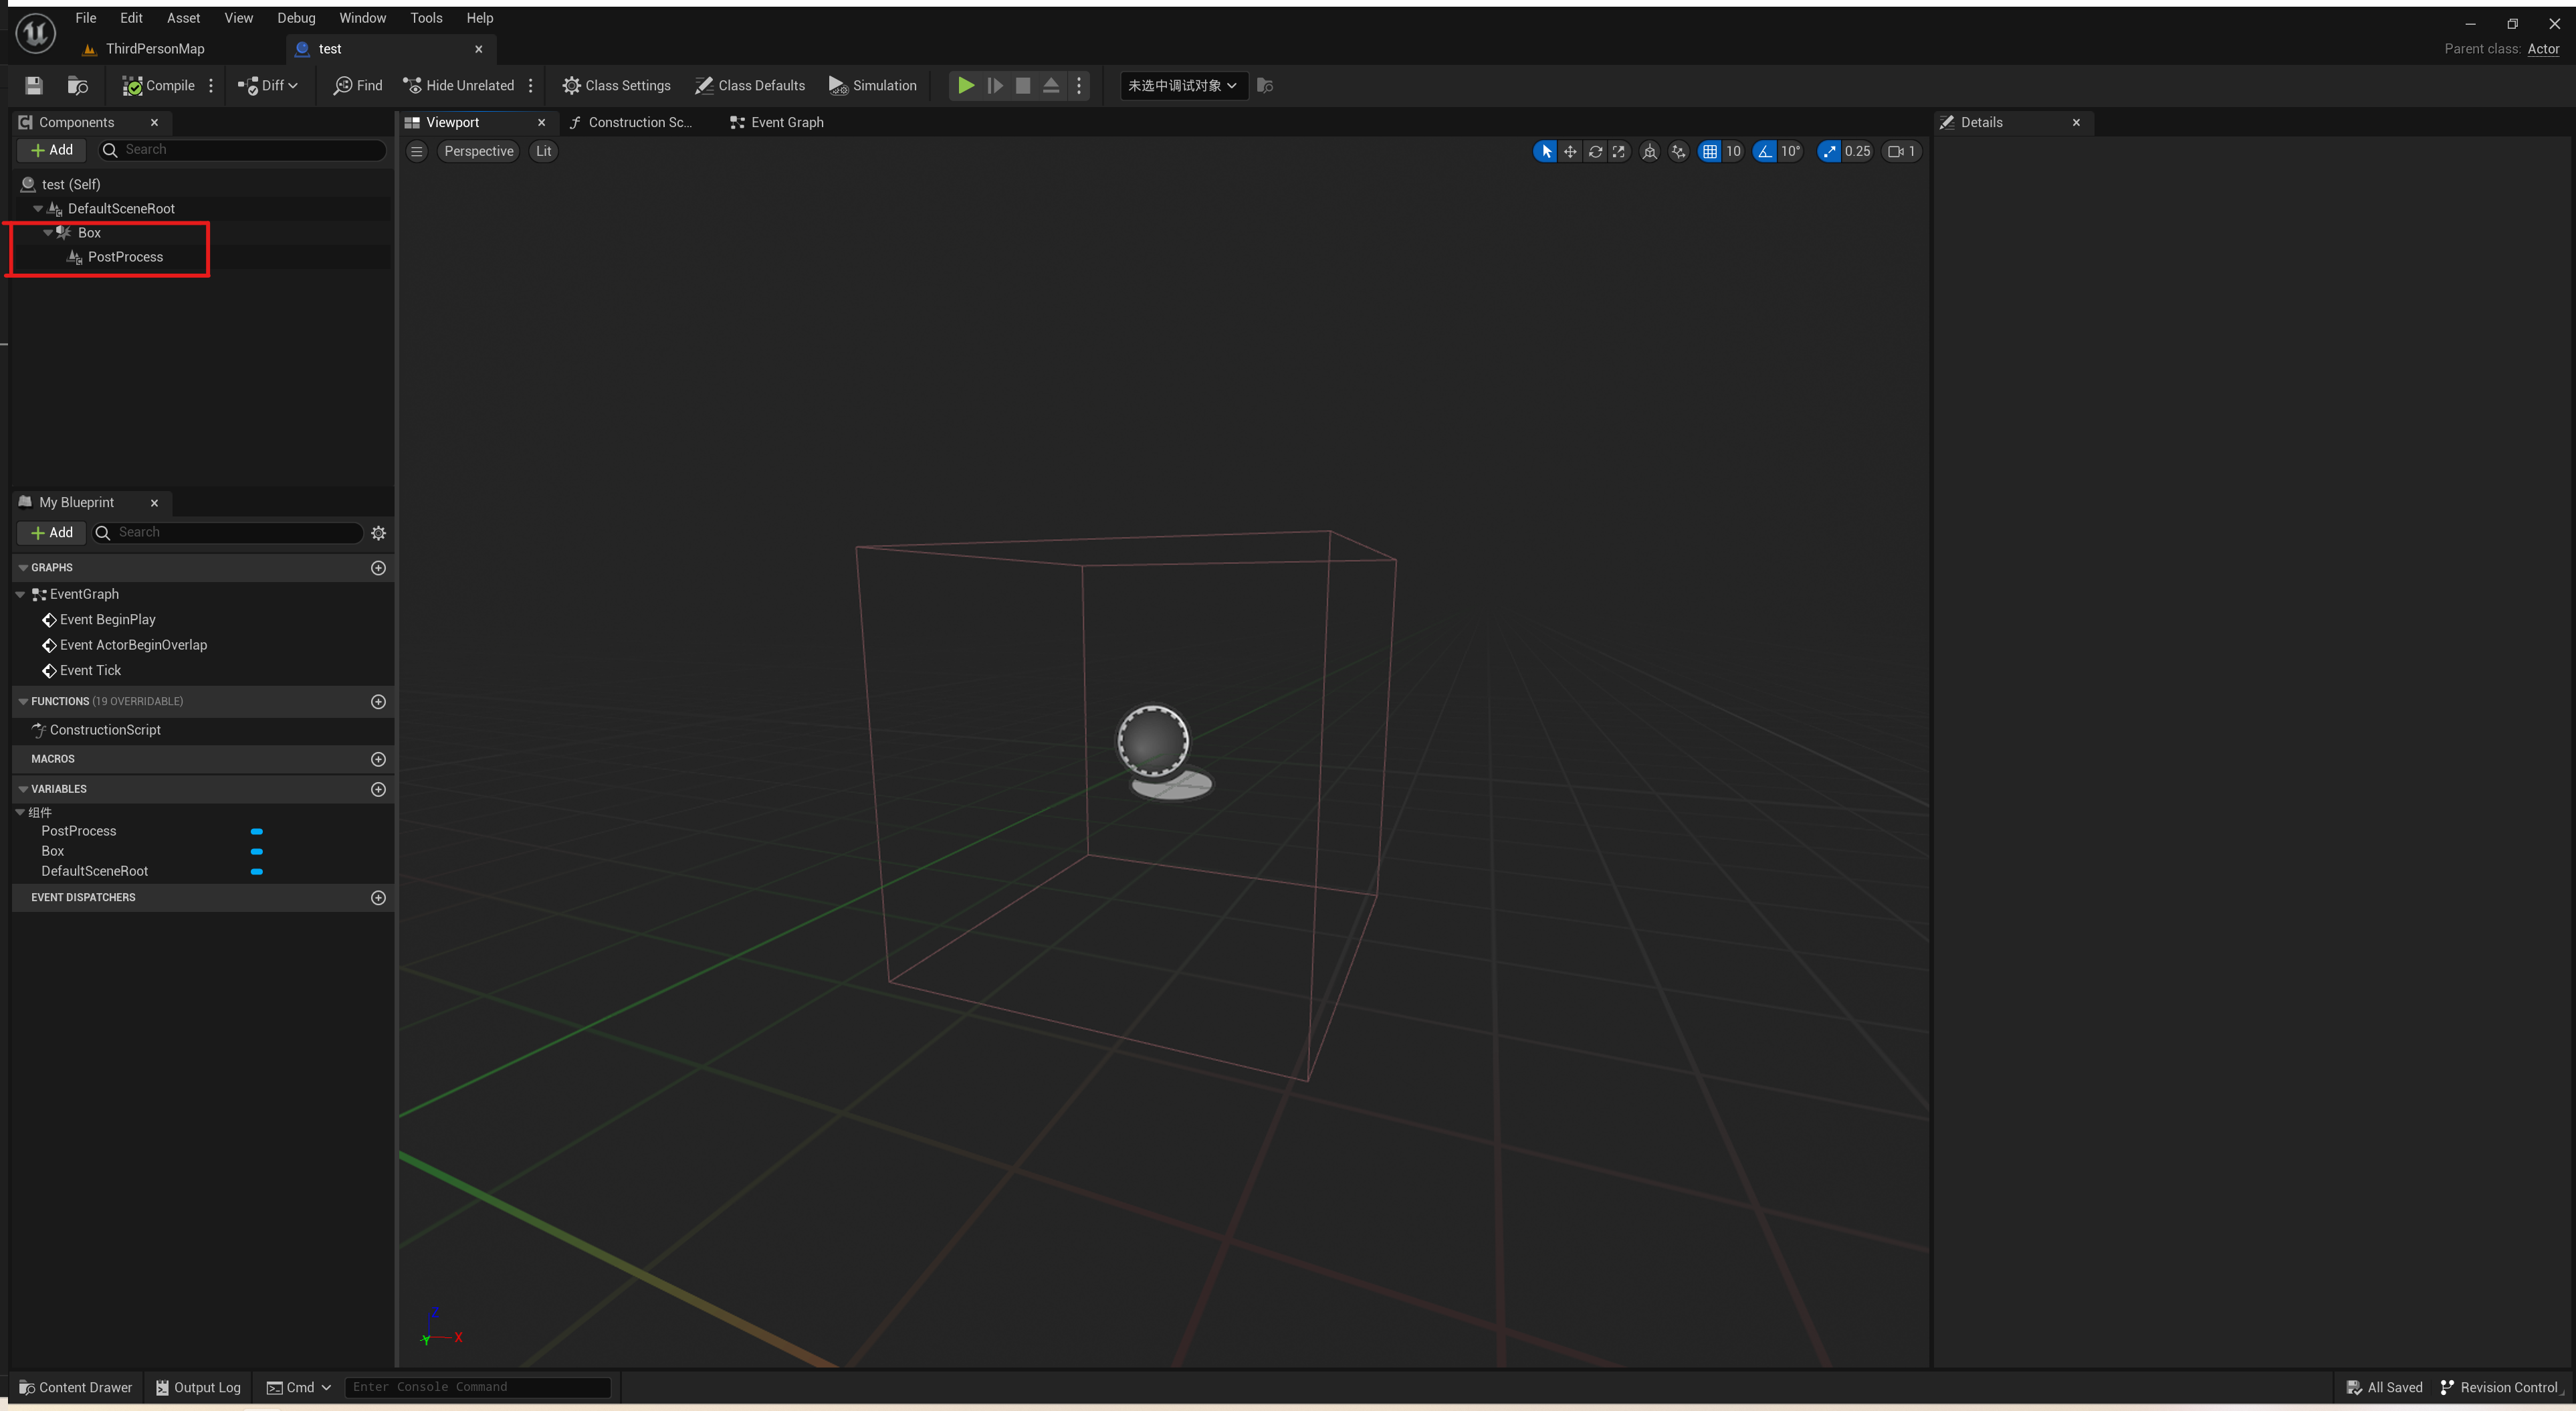This screenshot has width=2576, height=1411.
Task: Open My Blueprint settings gear
Action: click(x=378, y=533)
